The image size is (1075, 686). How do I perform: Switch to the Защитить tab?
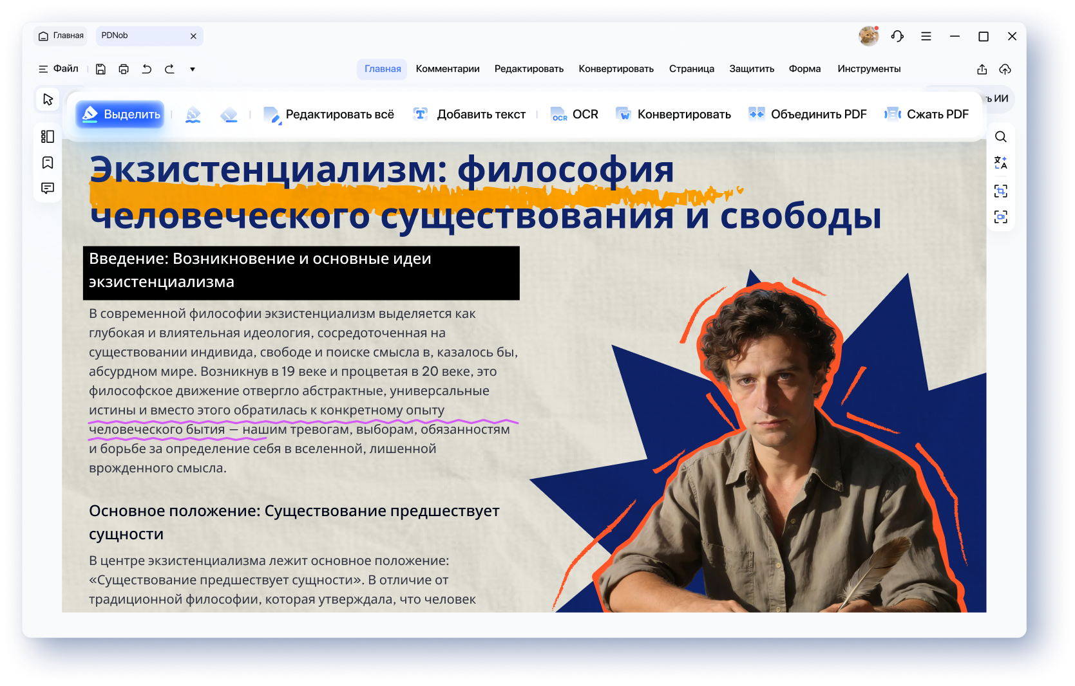coord(751,69)
